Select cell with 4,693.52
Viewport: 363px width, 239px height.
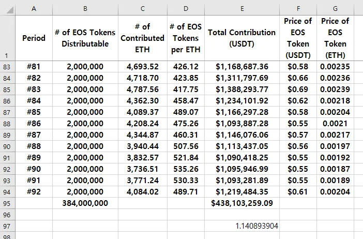(x=143, y=67)
